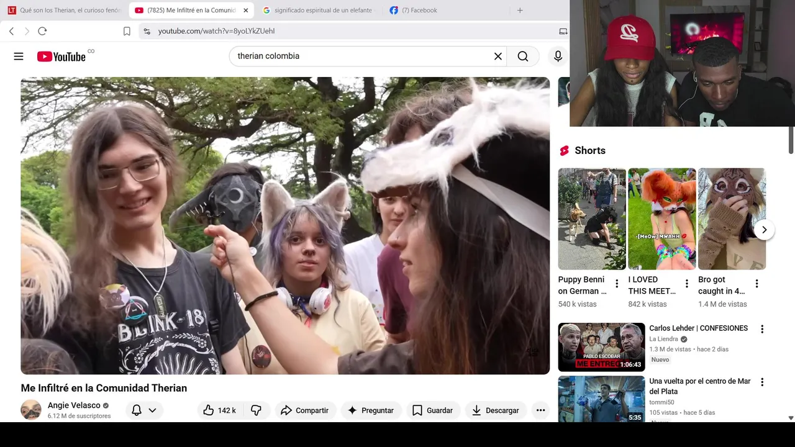Open site settings icon beside the URL
Viewport: 795px width, 447px height.
147,31
